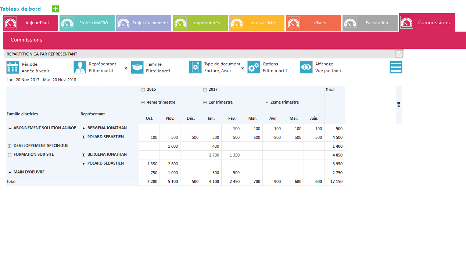The image size is (466, 259).
Task: Expand POLARD SEBASTIEN under ABONNEMENT SOLUTION ANIKOP
Action: tap(83, 137)
